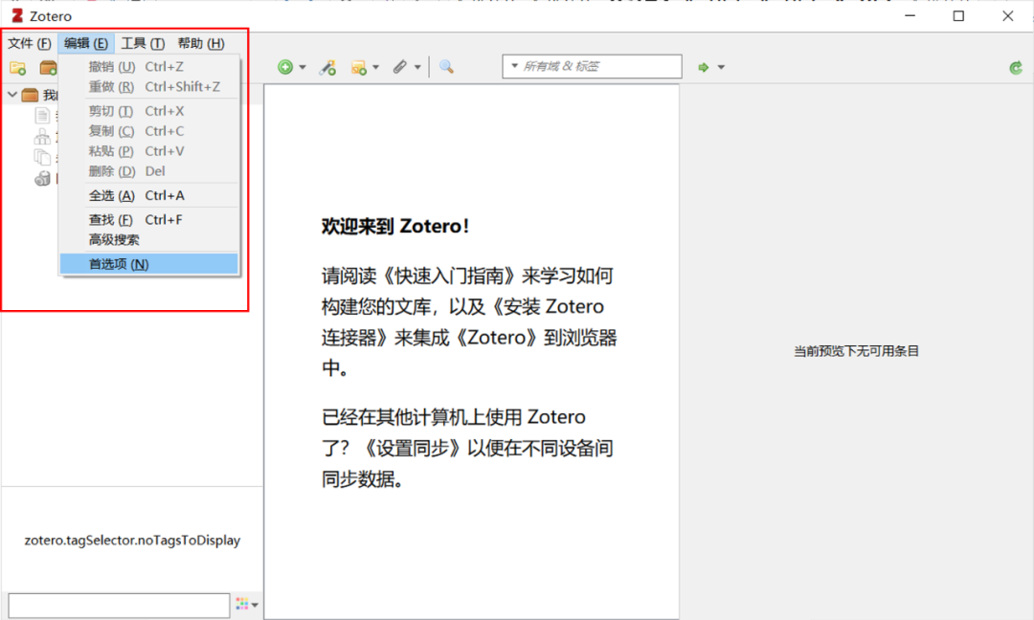This screenshot has width=1034, height=620.
Task: Open the 帮助 (H) menu
Action: 201,43
